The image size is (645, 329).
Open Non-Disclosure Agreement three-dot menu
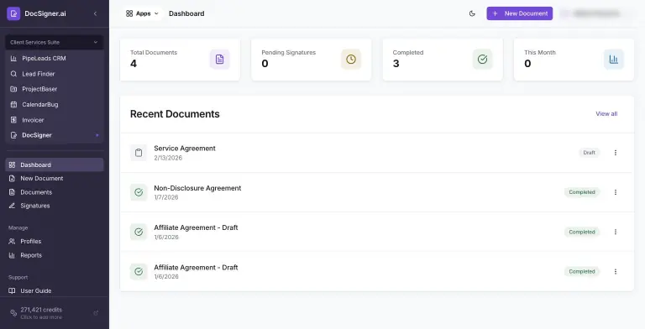616,192
